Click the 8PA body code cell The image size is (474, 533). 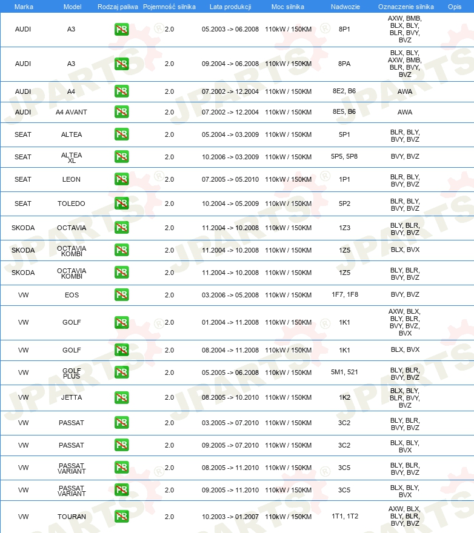pos(344,64)
